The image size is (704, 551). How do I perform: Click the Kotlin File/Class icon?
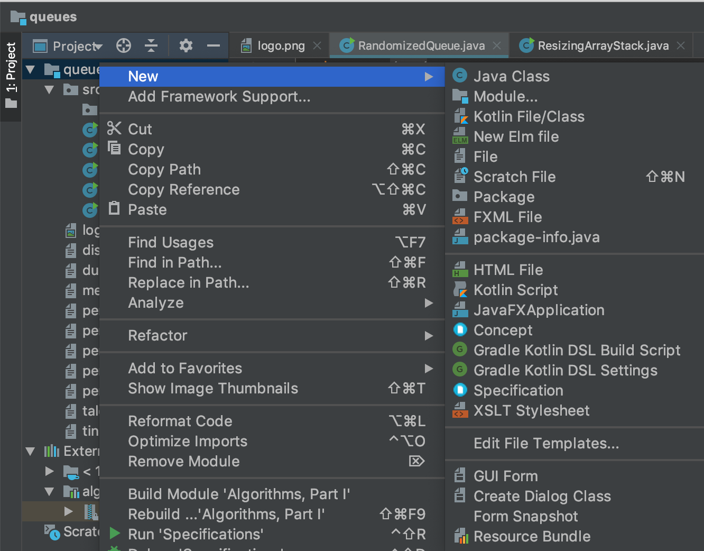(x=460, y=116)
